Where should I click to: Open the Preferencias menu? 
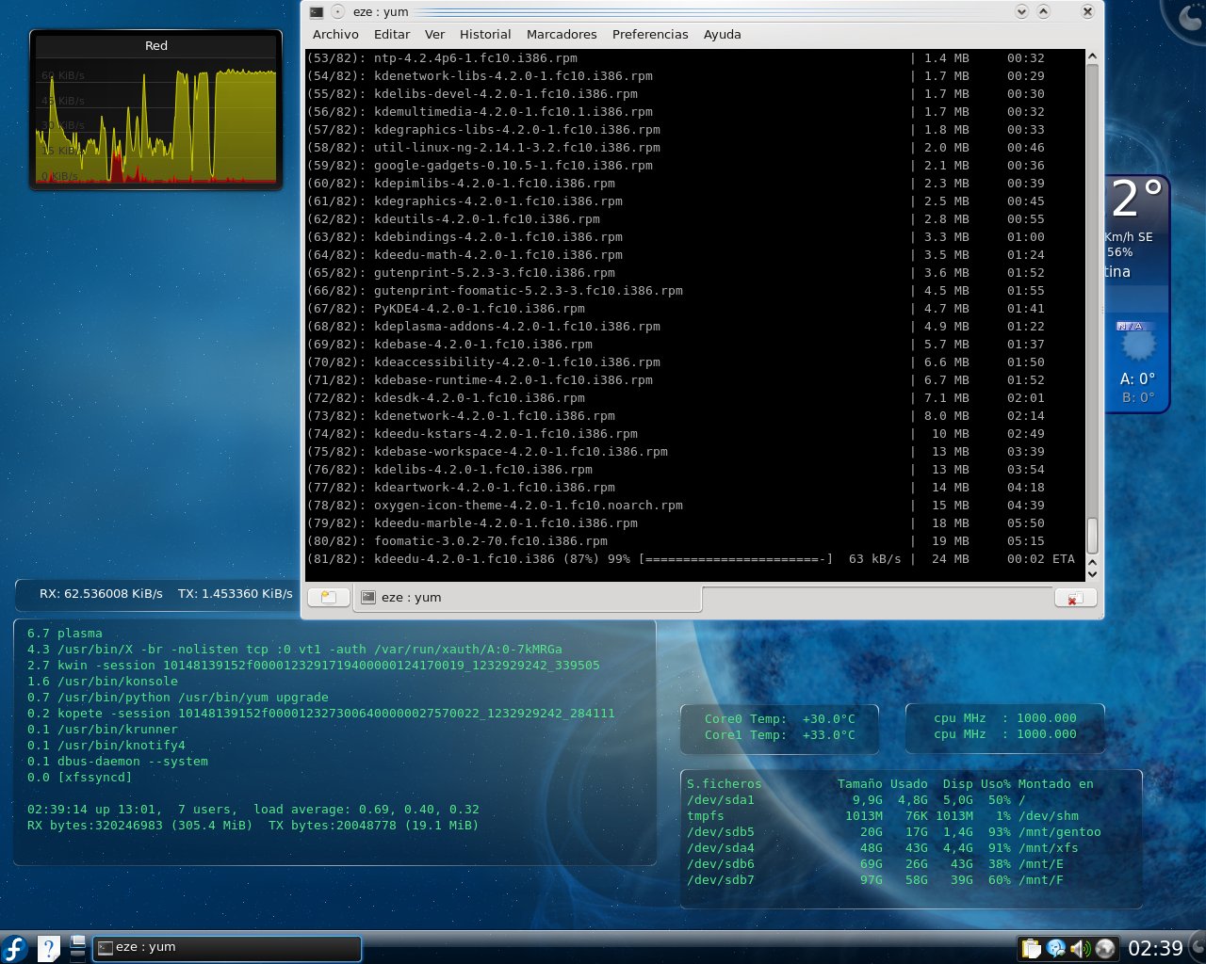coord(650,35)
